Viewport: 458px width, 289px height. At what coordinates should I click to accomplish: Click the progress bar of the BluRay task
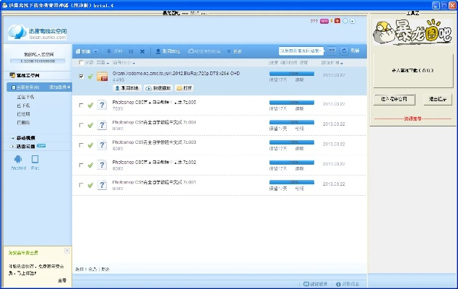click(293, 74)
